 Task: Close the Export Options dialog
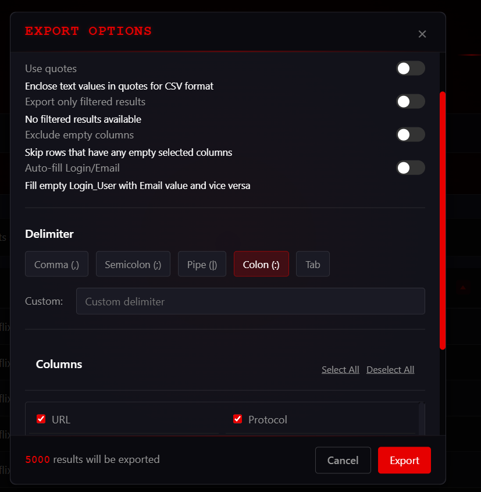pos(422,34)
